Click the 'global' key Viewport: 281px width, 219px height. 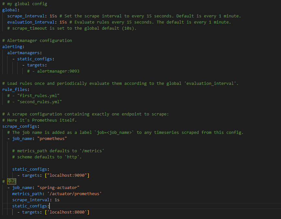(x=10, y=10)
